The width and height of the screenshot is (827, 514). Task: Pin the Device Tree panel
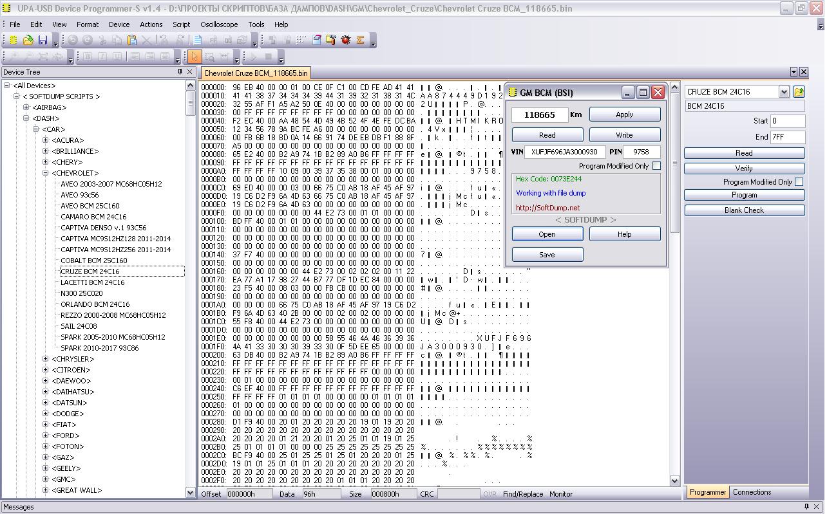click(180, 72)
